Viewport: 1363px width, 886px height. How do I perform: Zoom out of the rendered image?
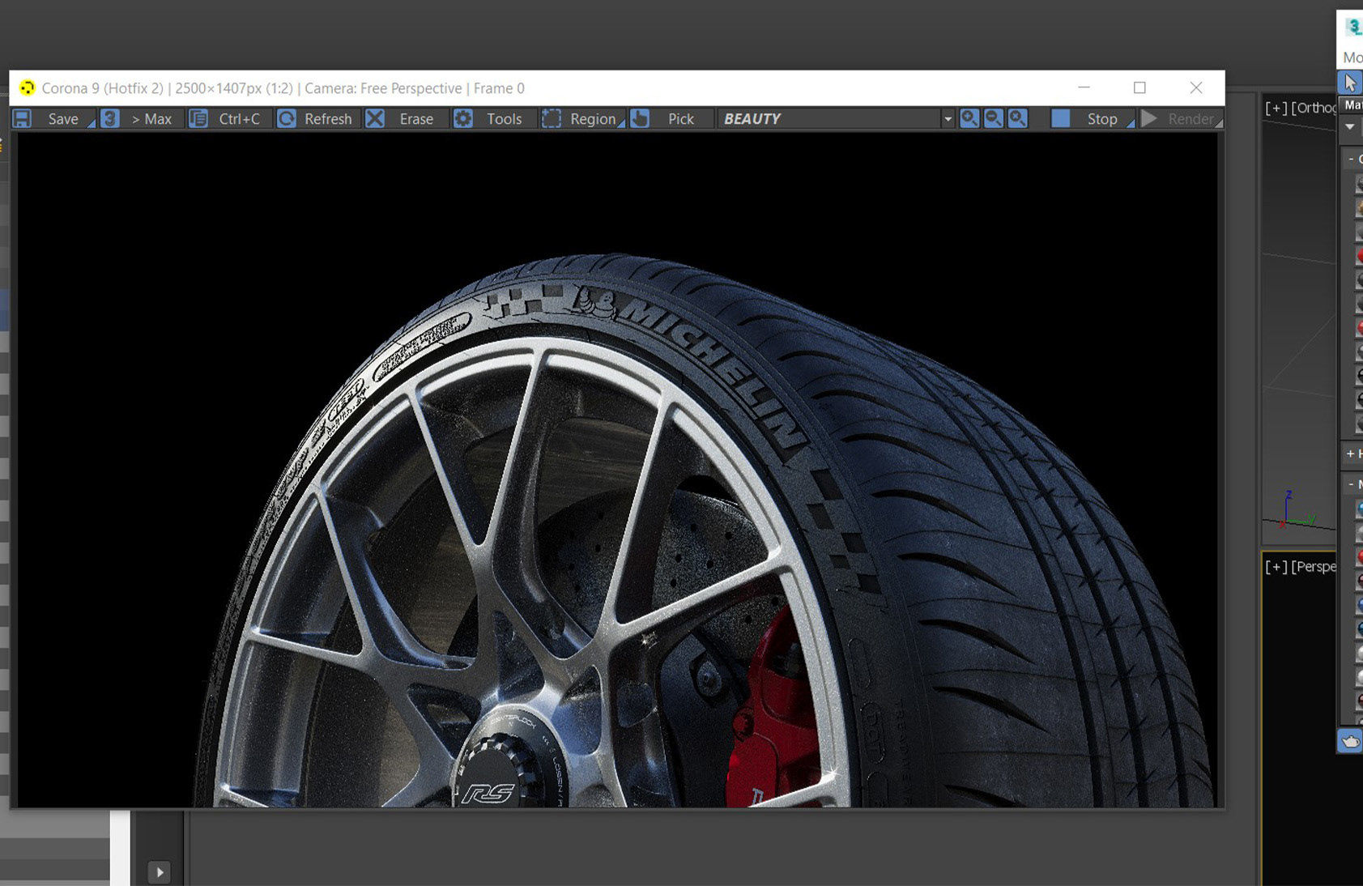click(994, 119)
